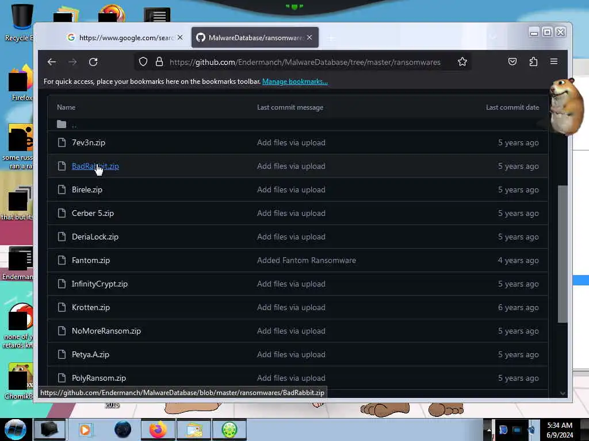Click the hamster desktop gadget
Screen dimensions: 589x441
tap(567, 106)
